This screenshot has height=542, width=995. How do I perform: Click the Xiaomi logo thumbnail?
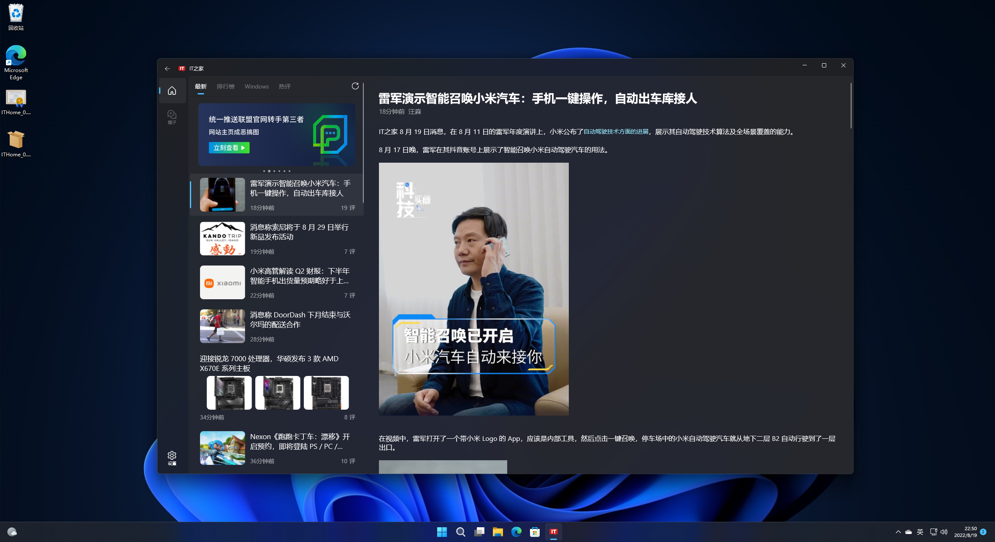[x=222, y=282]
